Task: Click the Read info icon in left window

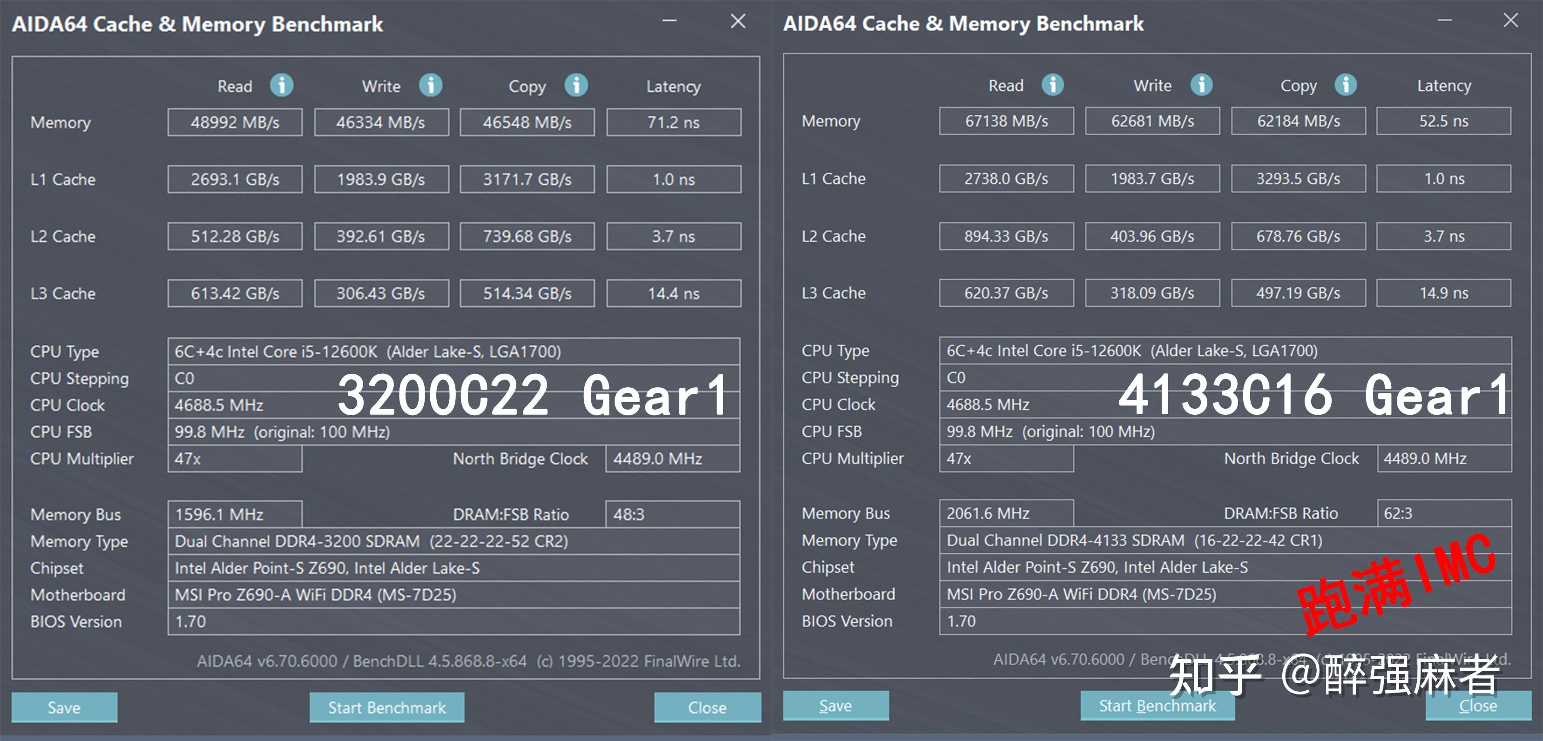Action: point(282,85)
